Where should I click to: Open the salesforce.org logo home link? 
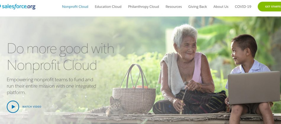pos(18,6)
